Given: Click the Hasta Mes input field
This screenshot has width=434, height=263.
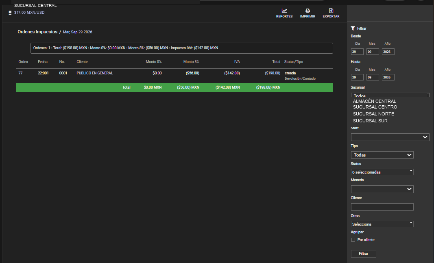Looking at the screenshot, I should 373,77.
